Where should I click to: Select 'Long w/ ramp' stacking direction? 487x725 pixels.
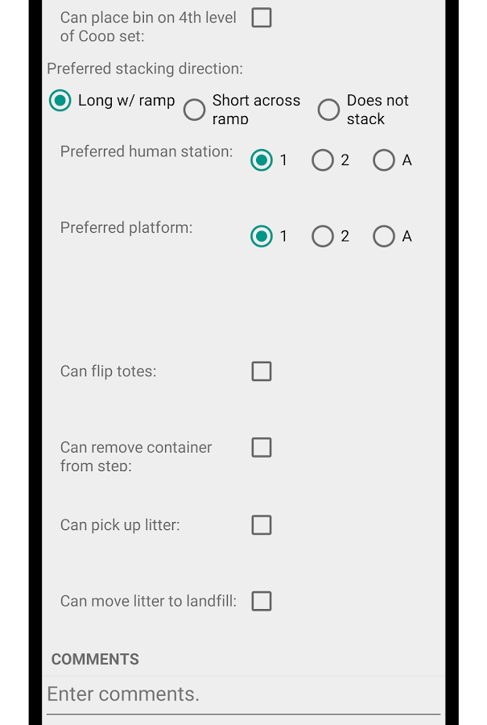click(60, 101)
